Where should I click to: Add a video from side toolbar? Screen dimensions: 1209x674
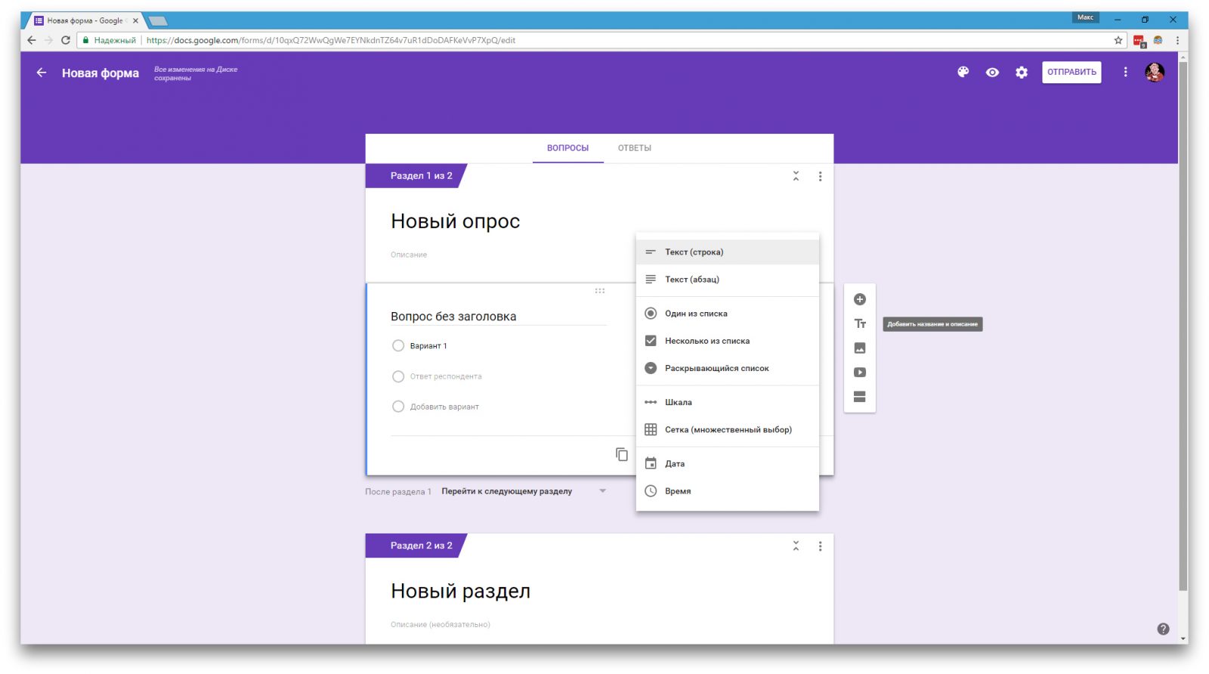click(x=859, y=373)
